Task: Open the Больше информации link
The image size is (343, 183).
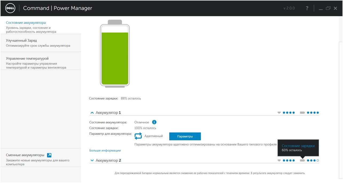Action: point(104,150)
